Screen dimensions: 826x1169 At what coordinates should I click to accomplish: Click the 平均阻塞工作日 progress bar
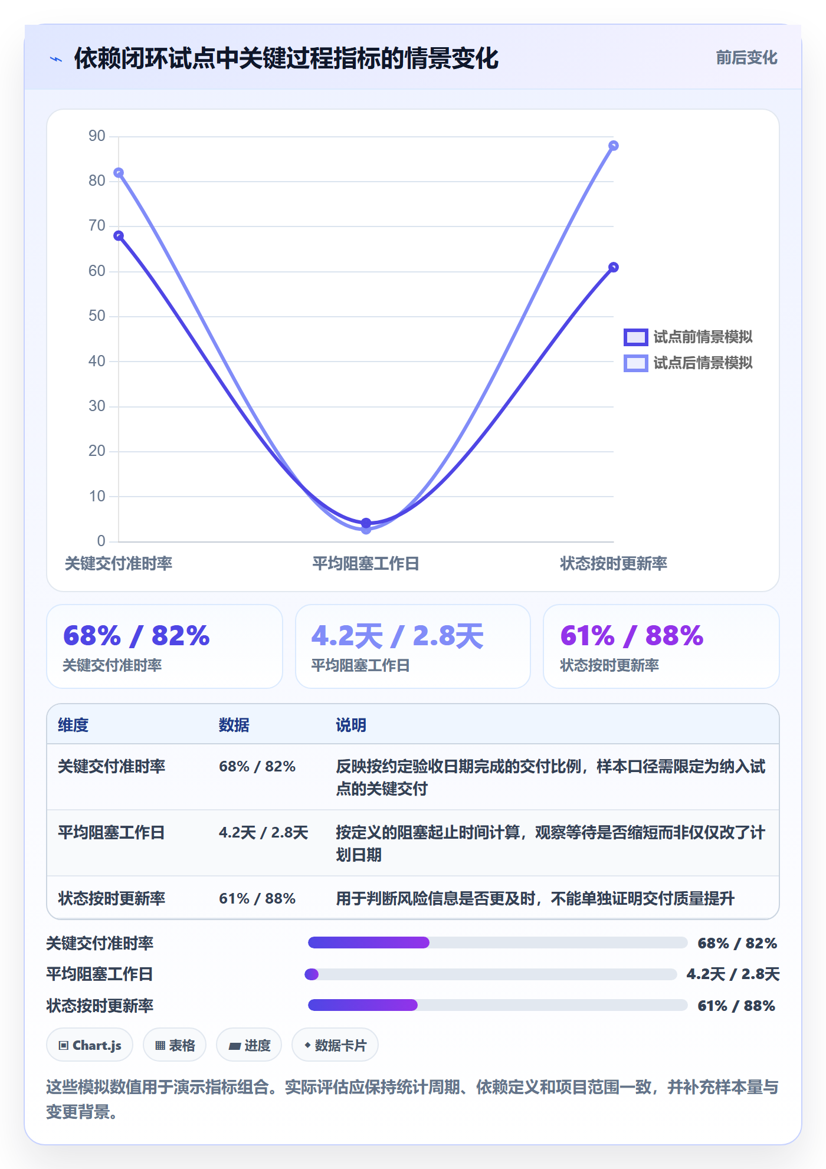tap(490, 974)
